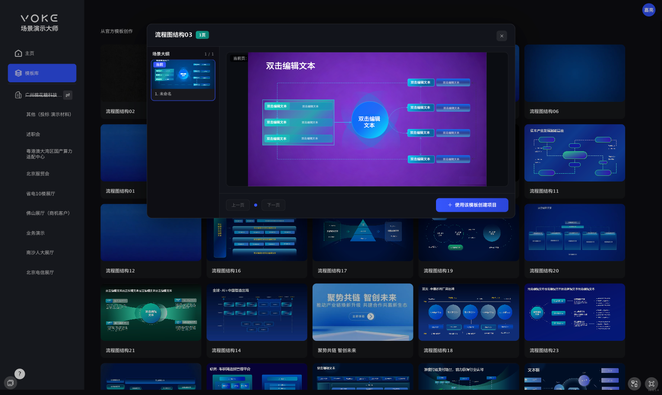Select 南沙人大展厅 in the sidebar

pyautogui.click(x=40, y=253)
